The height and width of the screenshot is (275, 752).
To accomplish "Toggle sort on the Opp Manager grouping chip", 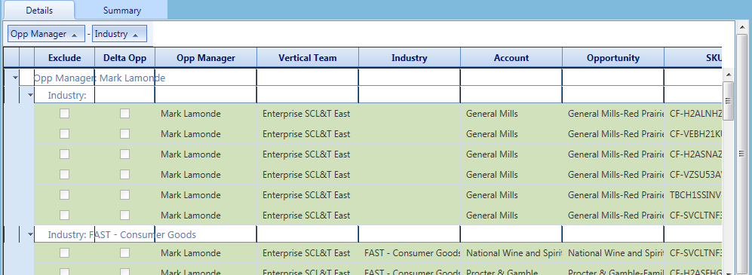I will pos(46,34).
